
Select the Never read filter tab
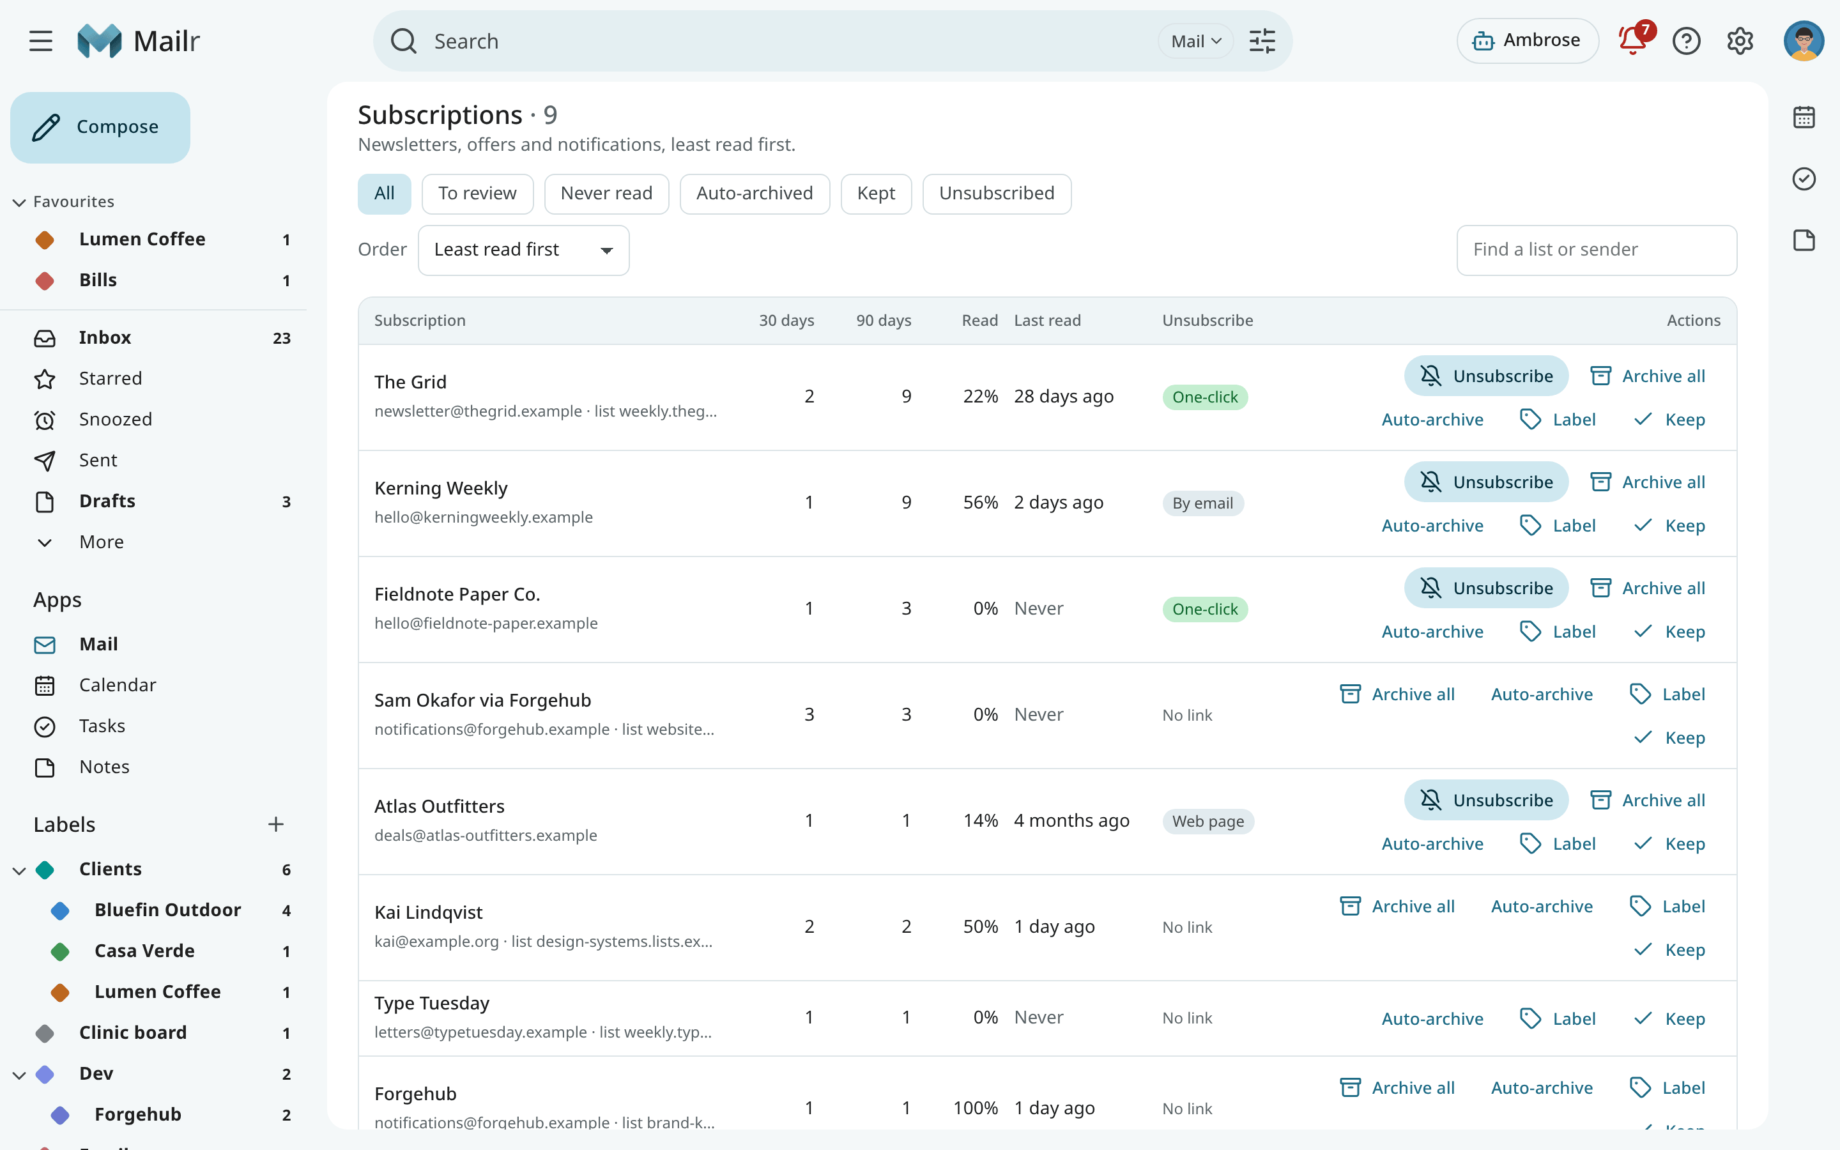(606, 194)
